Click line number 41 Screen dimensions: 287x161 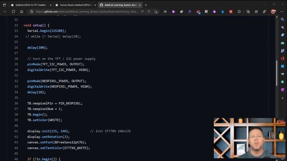(16, 131)
